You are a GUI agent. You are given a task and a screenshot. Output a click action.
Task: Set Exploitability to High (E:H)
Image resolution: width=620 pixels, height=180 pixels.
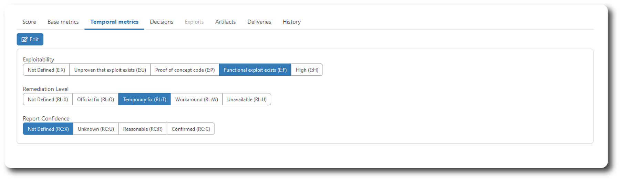tap(307, 70)
